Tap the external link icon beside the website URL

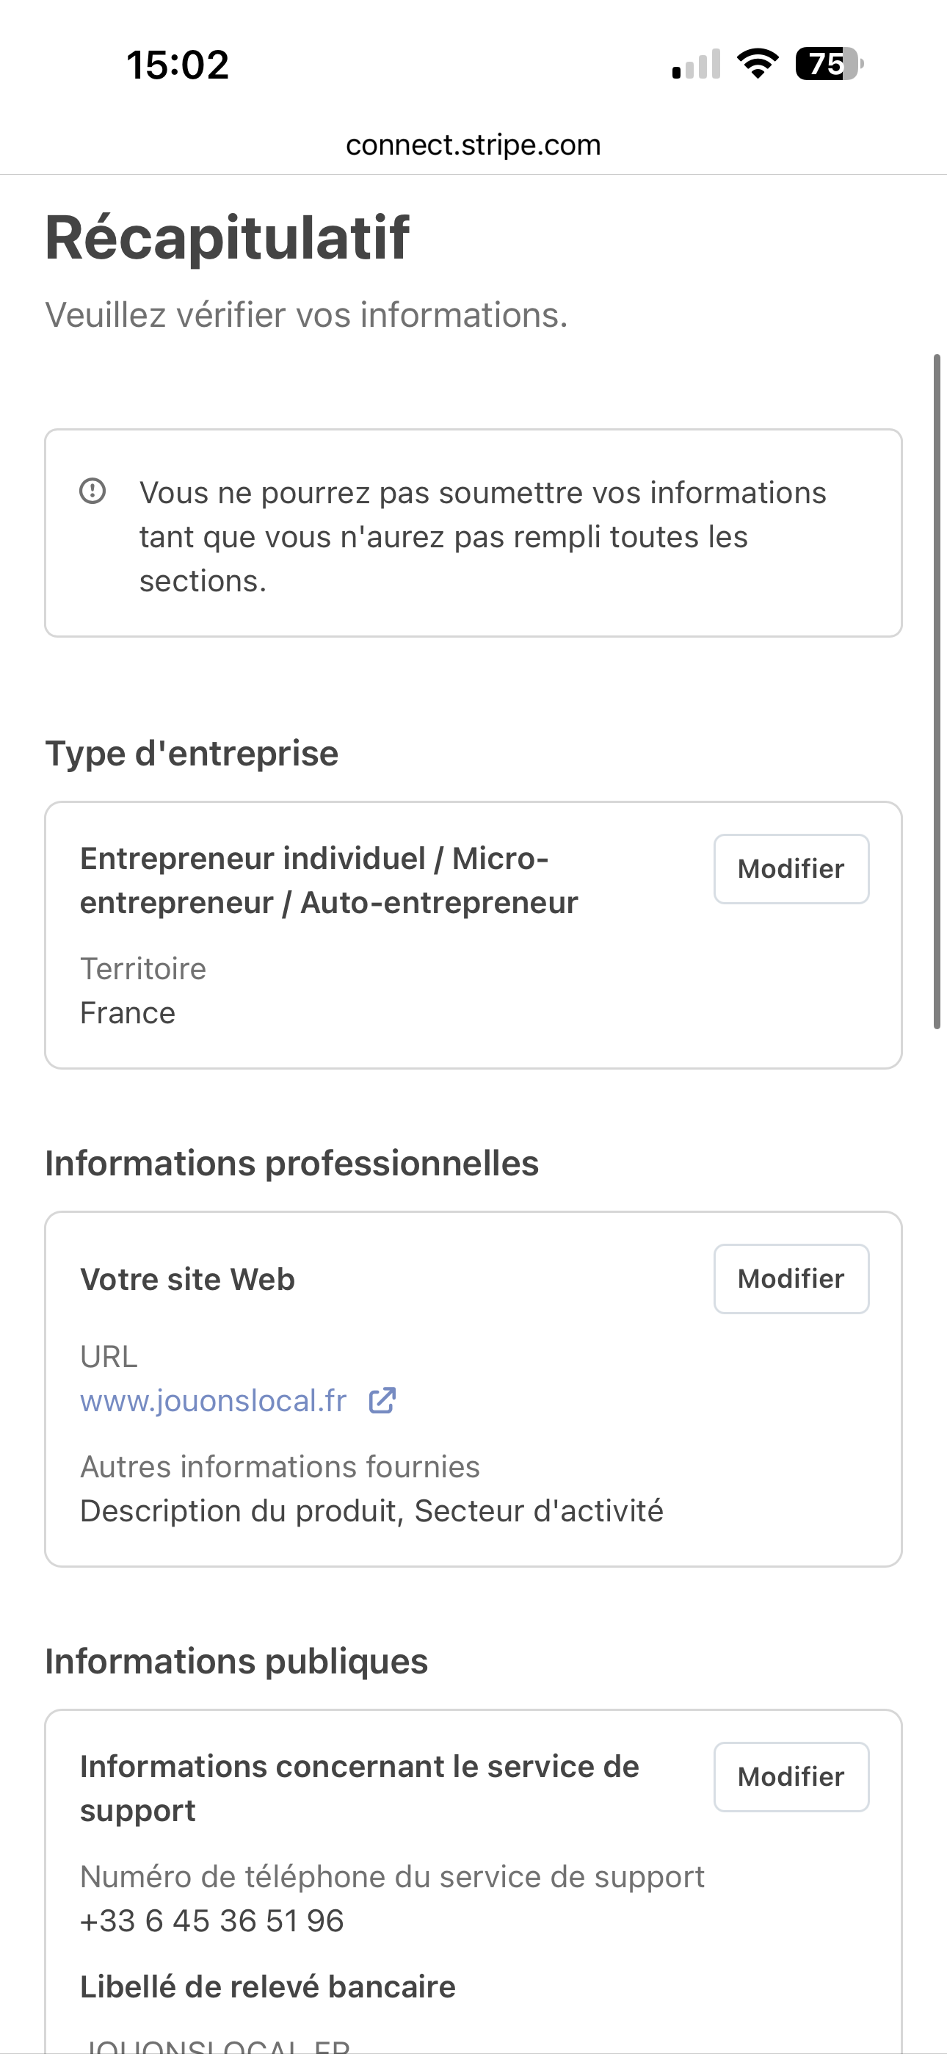(382, 1401)
